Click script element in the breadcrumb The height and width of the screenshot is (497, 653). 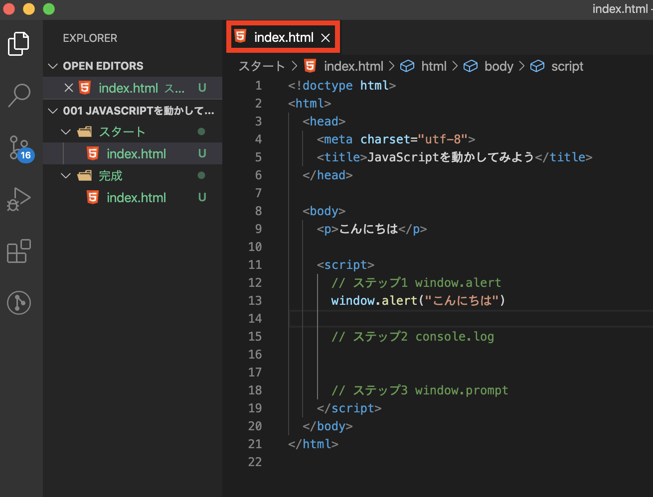567,66
